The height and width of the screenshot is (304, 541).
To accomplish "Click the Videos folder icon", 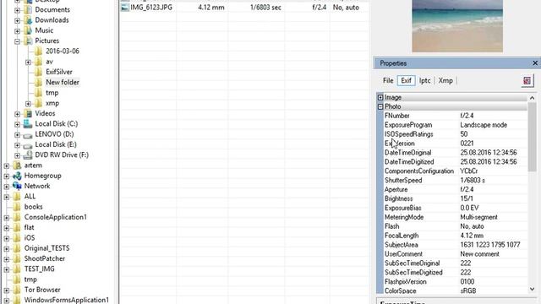I will pyautogui.click(x=28, y=113).
